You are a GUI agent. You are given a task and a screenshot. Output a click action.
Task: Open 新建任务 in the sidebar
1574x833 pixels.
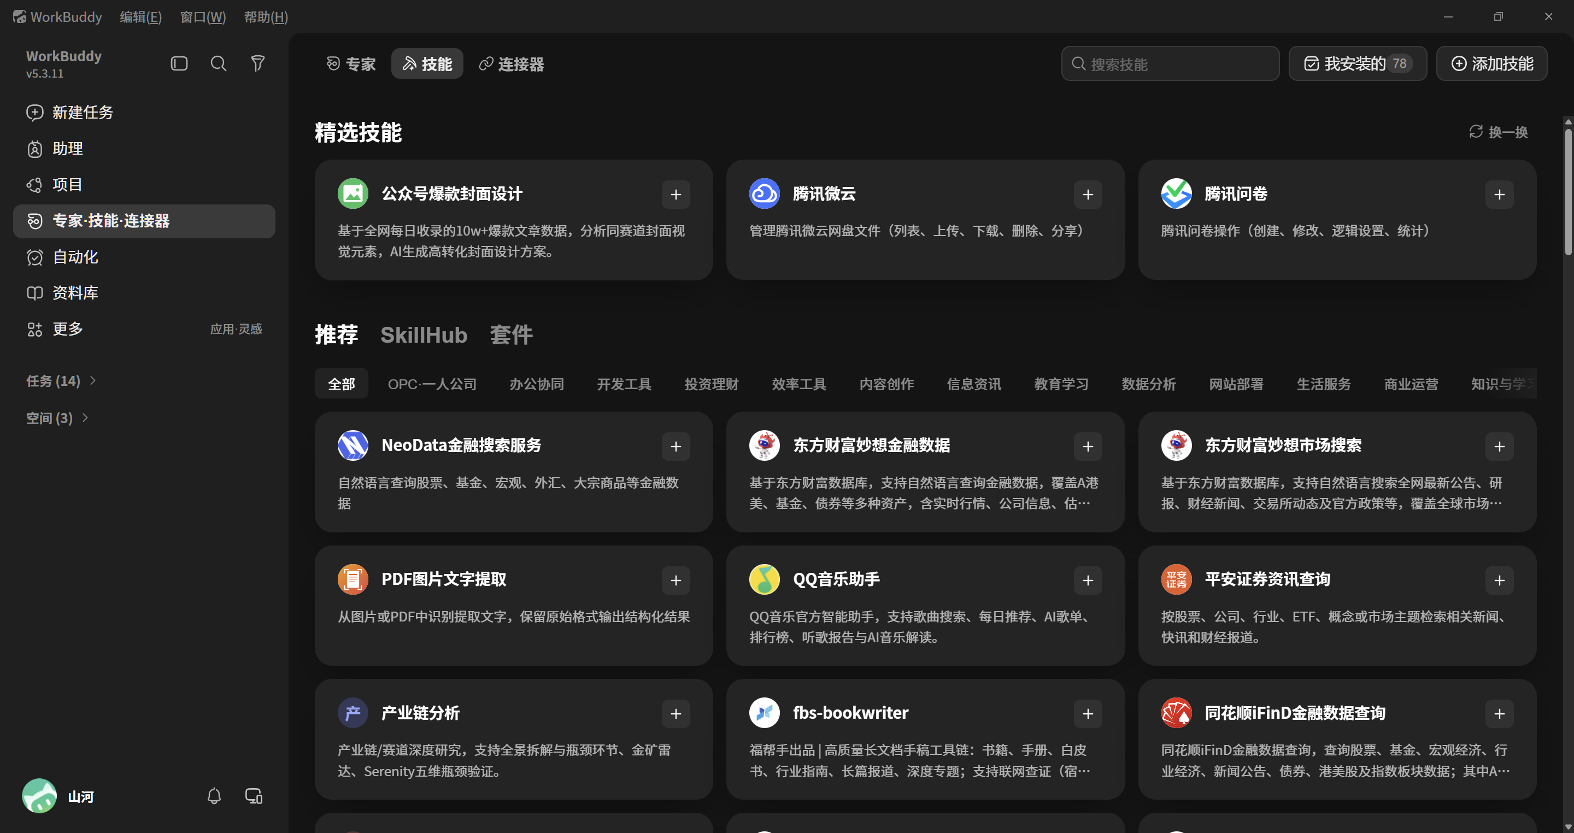[x=144, y=113]
